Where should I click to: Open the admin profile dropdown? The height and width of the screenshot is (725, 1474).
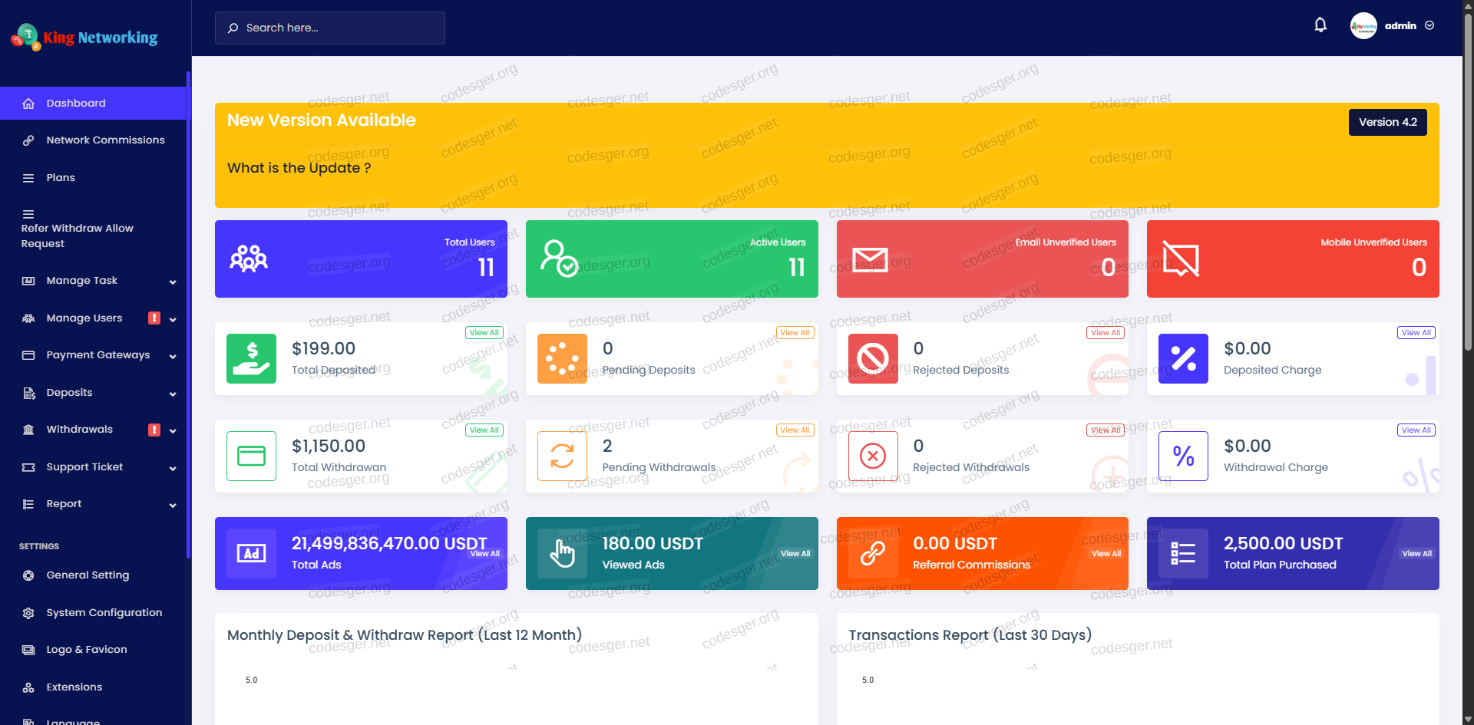click(1393, 26)
